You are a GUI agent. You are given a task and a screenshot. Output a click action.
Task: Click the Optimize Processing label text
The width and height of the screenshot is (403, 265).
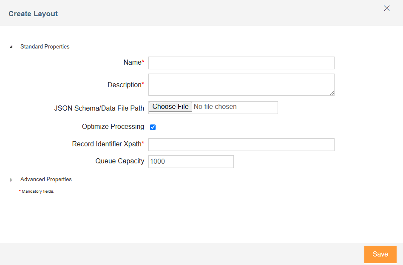tap(113, 127)
